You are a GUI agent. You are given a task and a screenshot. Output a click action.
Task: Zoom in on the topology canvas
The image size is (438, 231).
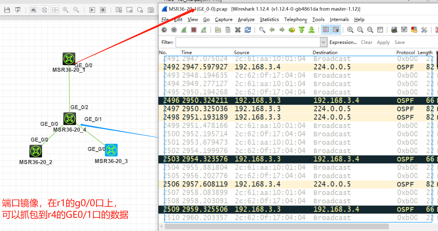click(x=66, y=10)
